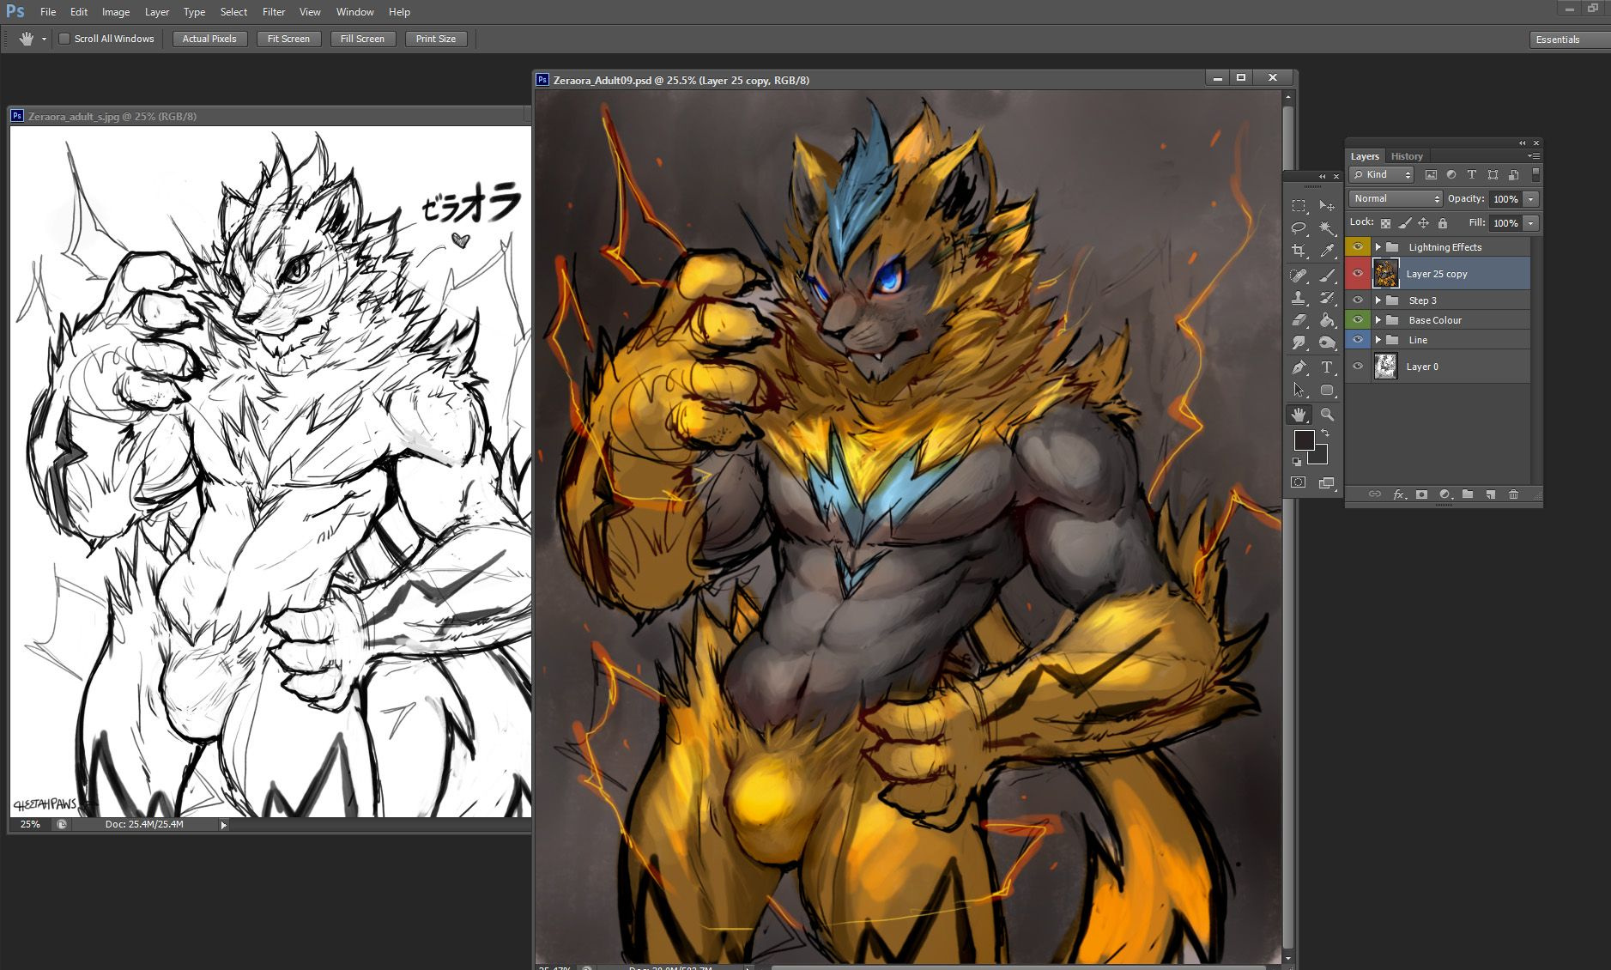Open the Window menu
The image size is (1611, 970).
(x=355, y=12)
